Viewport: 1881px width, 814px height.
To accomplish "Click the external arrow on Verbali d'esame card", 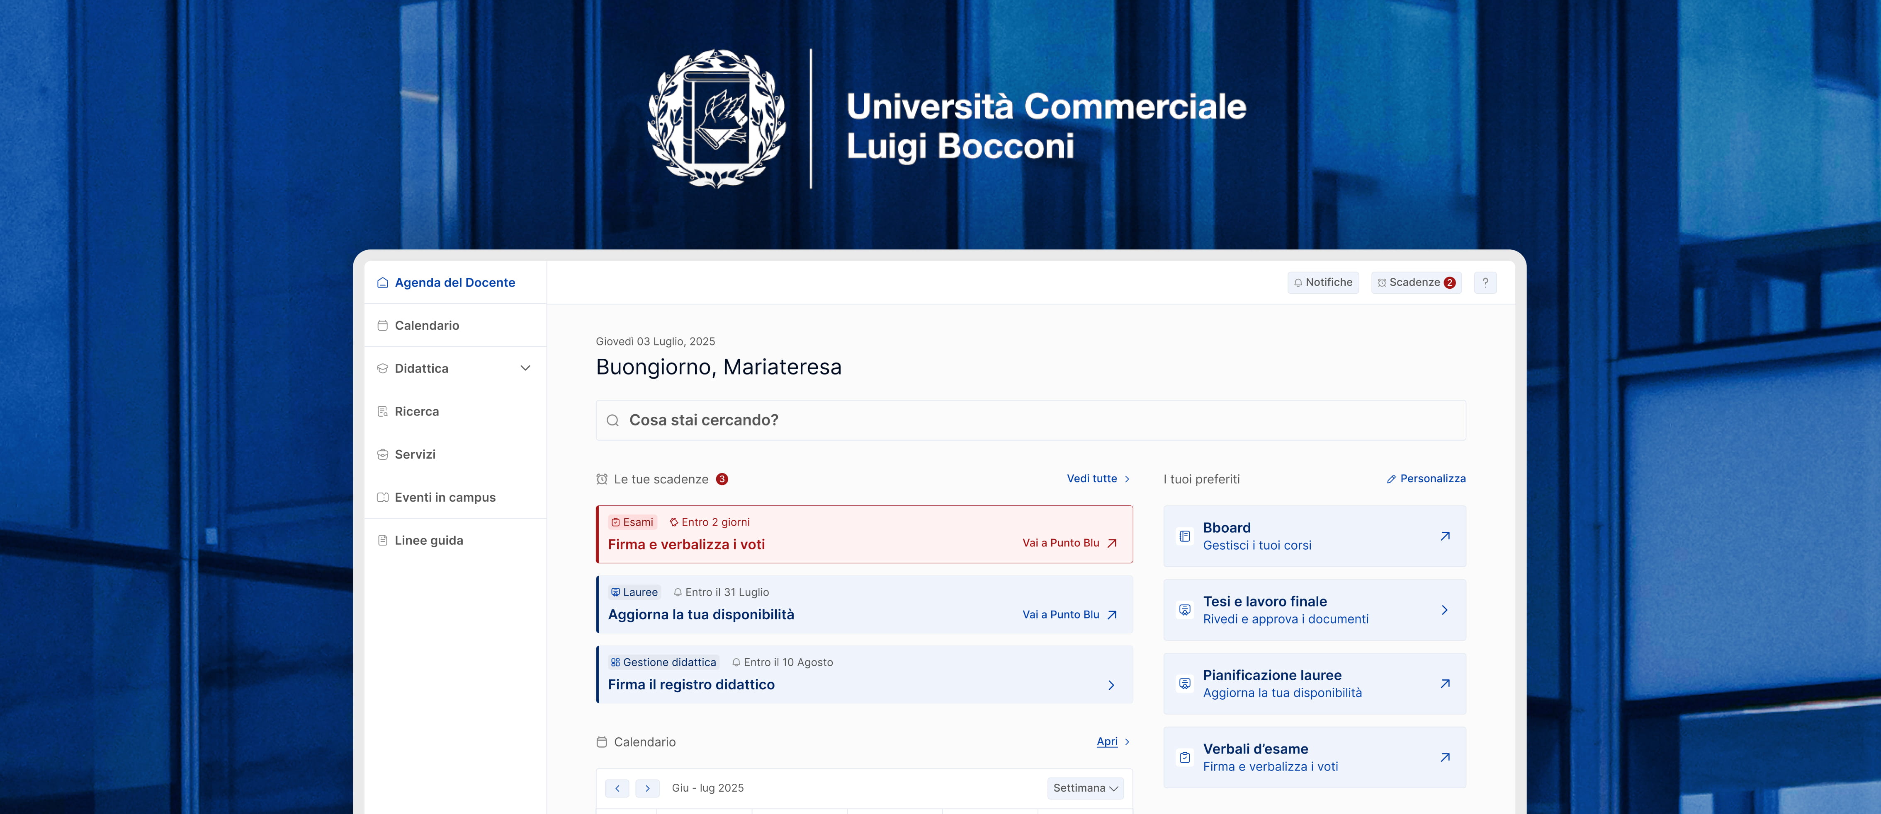I will [x=1445, y=757].
